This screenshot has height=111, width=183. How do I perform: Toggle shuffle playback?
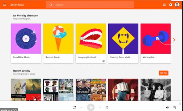(x=107, y=107)
